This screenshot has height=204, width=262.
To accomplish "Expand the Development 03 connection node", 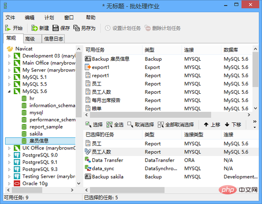I will coord(9,56).
